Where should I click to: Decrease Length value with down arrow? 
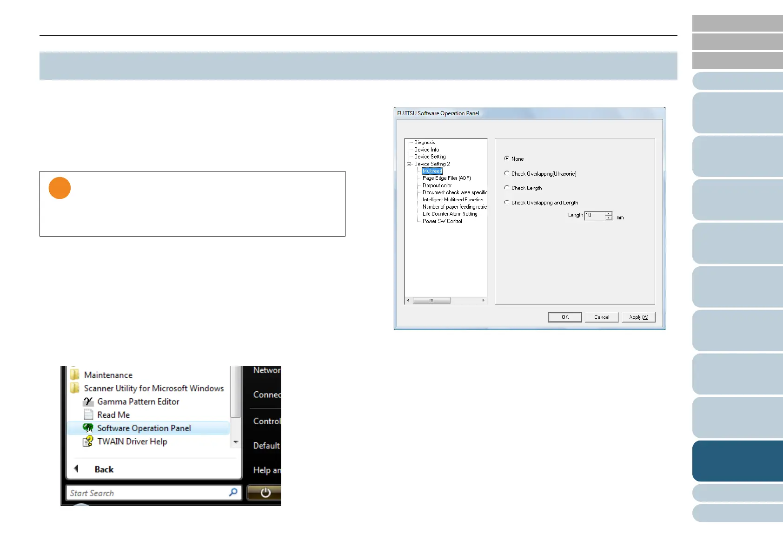(609, 218)
